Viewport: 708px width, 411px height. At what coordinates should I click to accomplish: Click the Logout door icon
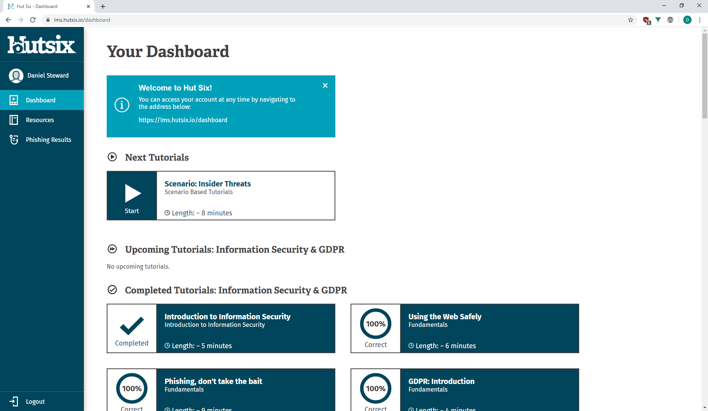point(14,401)
